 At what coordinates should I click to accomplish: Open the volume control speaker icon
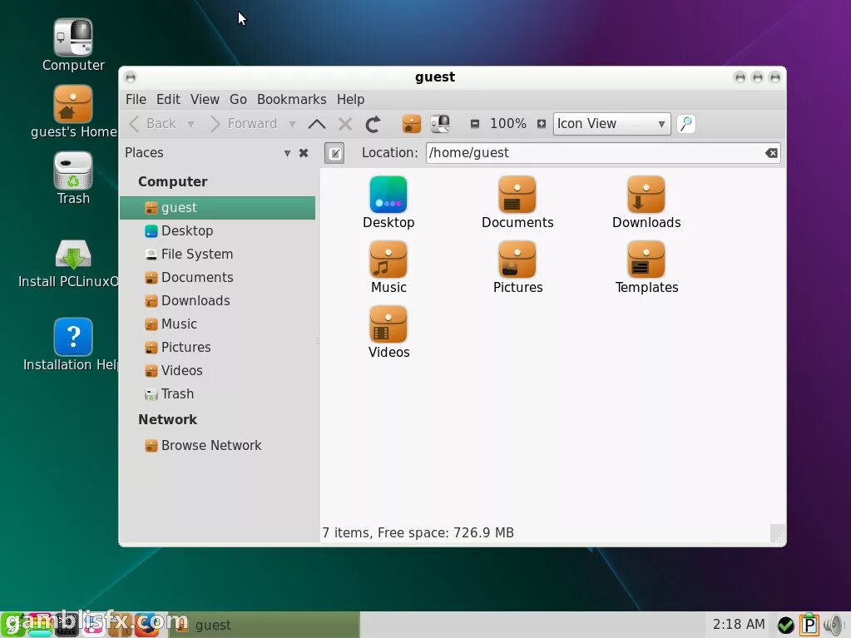pyautogui.click(x=834, y=624)
